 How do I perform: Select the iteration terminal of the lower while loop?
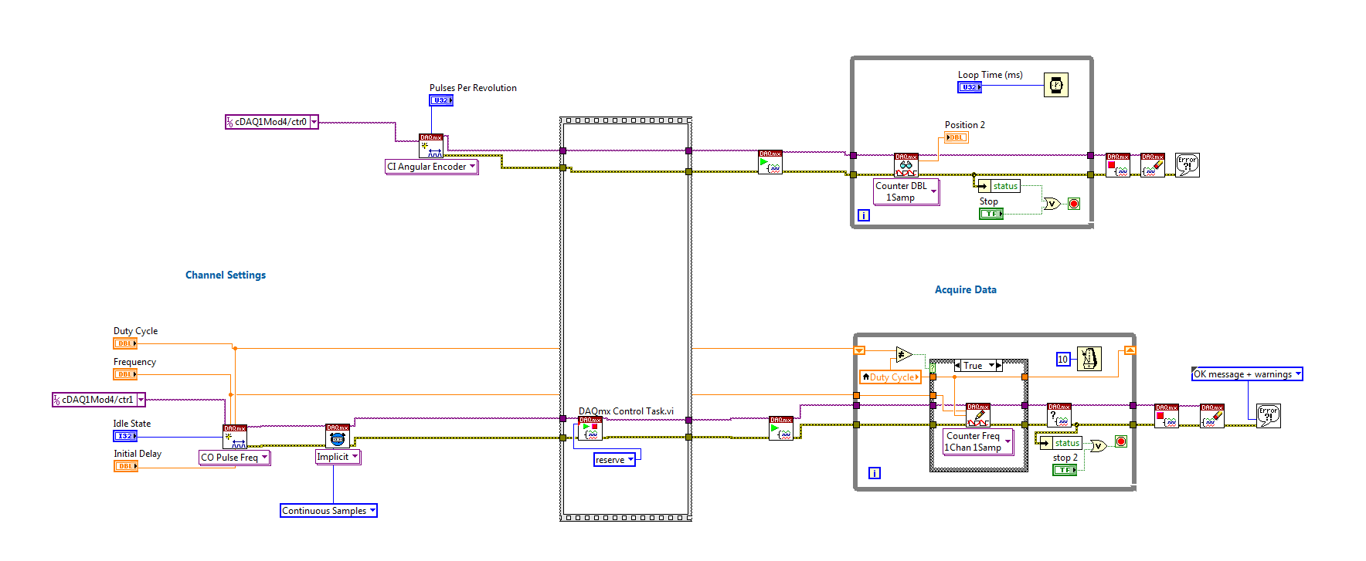(x=875, y=473)
